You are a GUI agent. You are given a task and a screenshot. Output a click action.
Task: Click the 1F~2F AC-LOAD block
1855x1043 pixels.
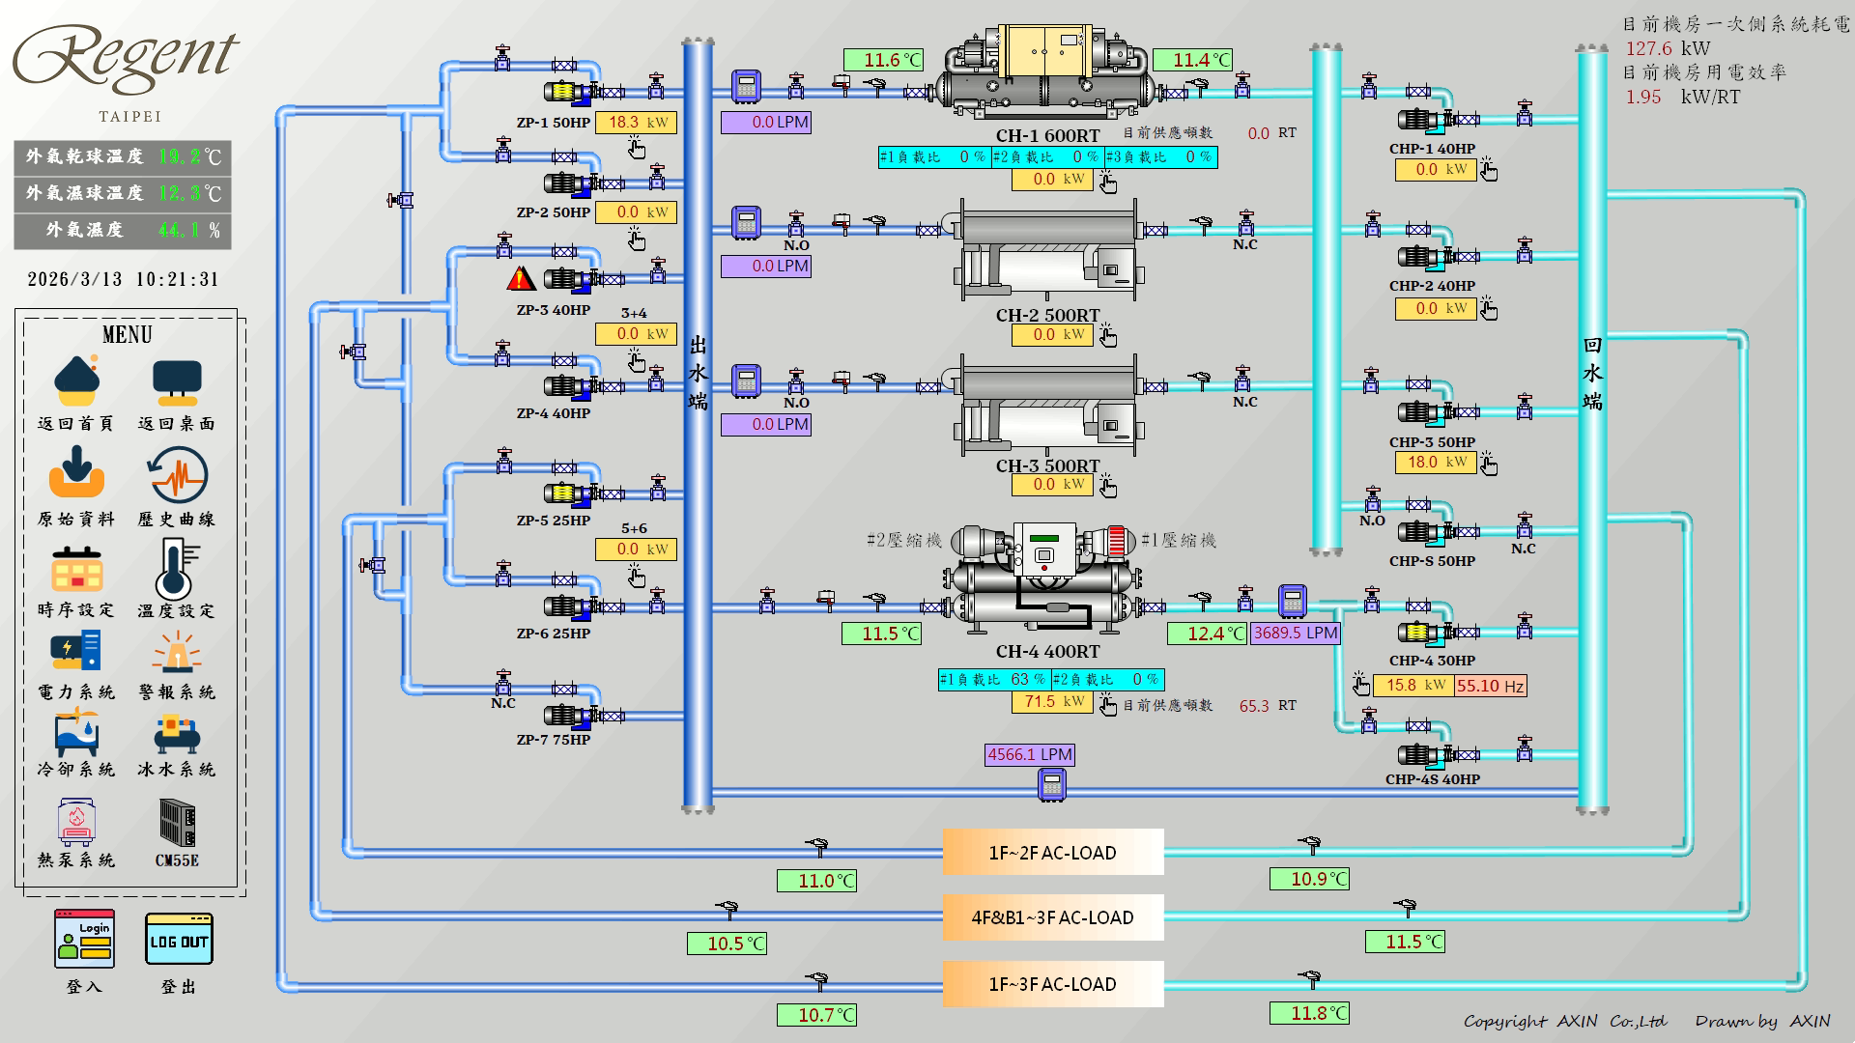(1052, 853)
